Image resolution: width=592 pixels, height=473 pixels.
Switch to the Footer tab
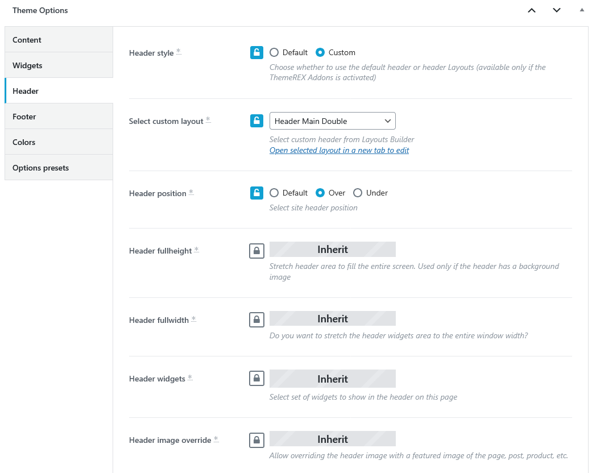(59, 117)
